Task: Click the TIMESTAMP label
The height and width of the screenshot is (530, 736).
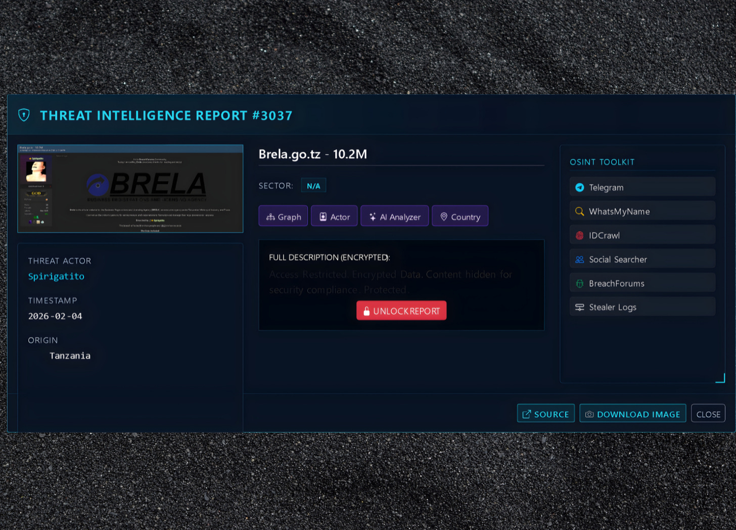Action: [x=53, y=300]
